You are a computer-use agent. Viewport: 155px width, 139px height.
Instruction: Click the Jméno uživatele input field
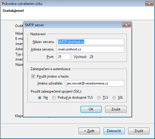click(95, 83)
